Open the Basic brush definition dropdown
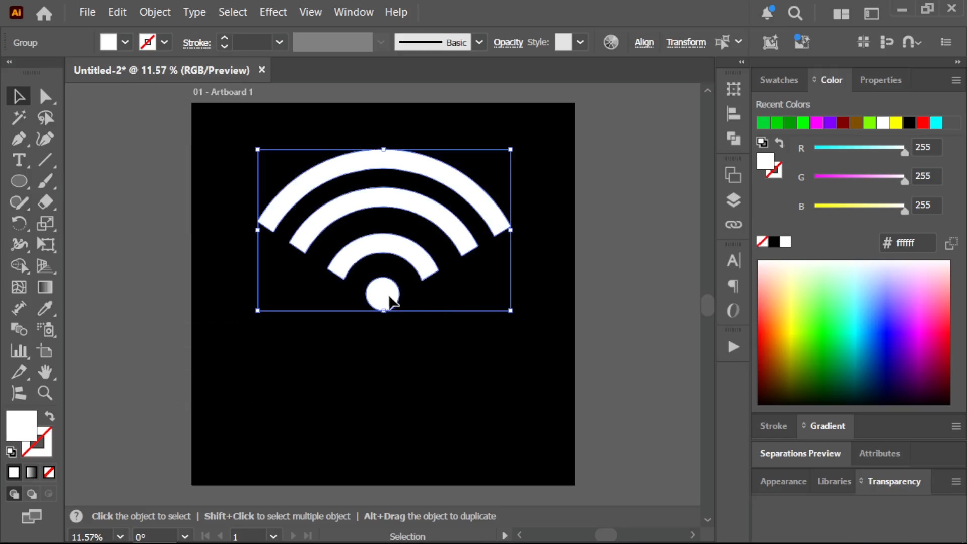The image size is (967, 544). coord(479,42)
